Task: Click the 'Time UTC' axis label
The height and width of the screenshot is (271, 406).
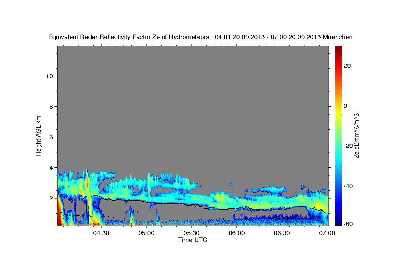Action: tap(193, 240)
